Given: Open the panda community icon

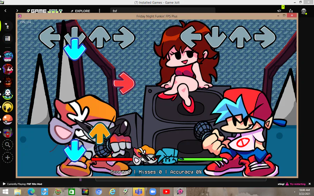Looking at the screenshot, I should 8,94.
